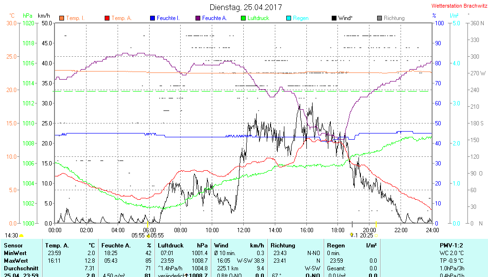Image resolution: width=488 pixels, height=277 pixels.
Task: Click the green Luftdruck legend square
Action: pyautogui.click(x=243, y=18)
